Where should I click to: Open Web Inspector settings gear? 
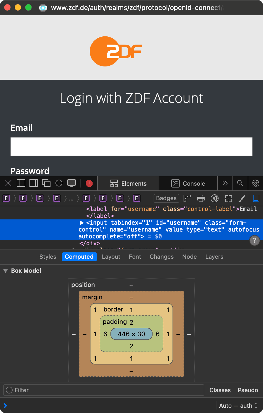click(255, 183)
